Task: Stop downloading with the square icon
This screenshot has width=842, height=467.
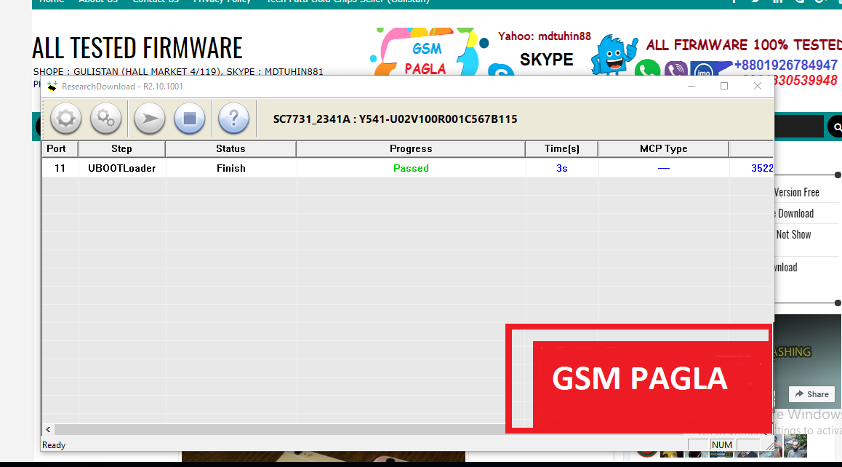Action: (x=190, y=119)
